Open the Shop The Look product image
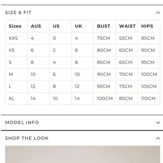Viewport: 163px width, 163px height. (83, 154)
